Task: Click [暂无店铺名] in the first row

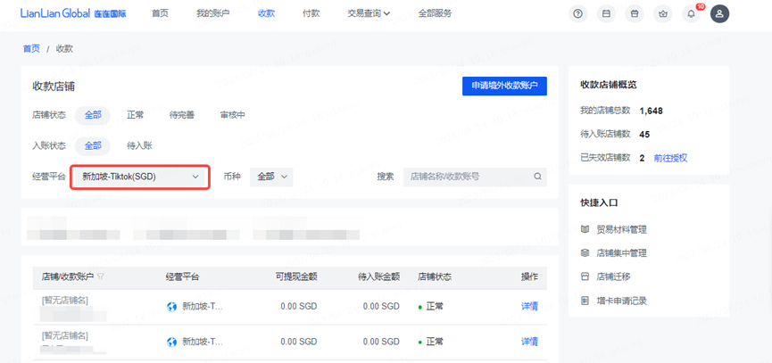Action: coord(65,300)
